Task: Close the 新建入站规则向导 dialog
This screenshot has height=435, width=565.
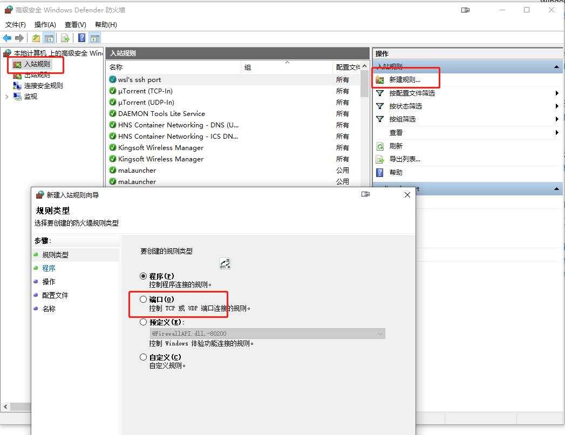Action: click(x=407, y=195)
